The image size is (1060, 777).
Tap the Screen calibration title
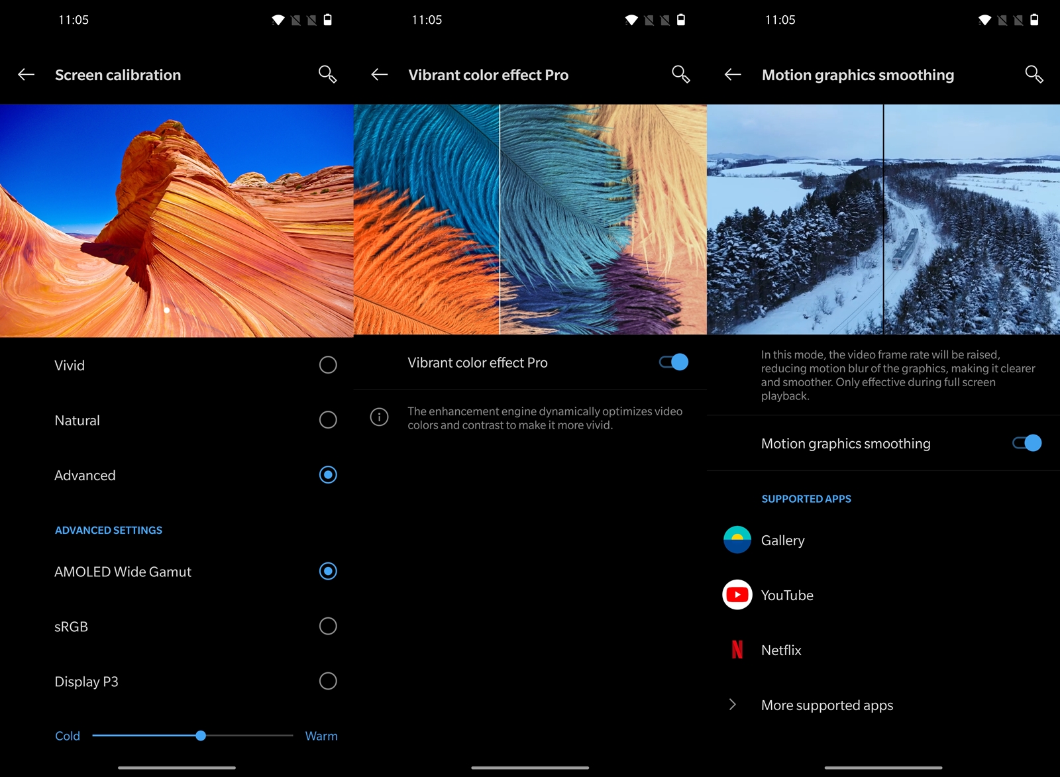(x=118, y=75)
